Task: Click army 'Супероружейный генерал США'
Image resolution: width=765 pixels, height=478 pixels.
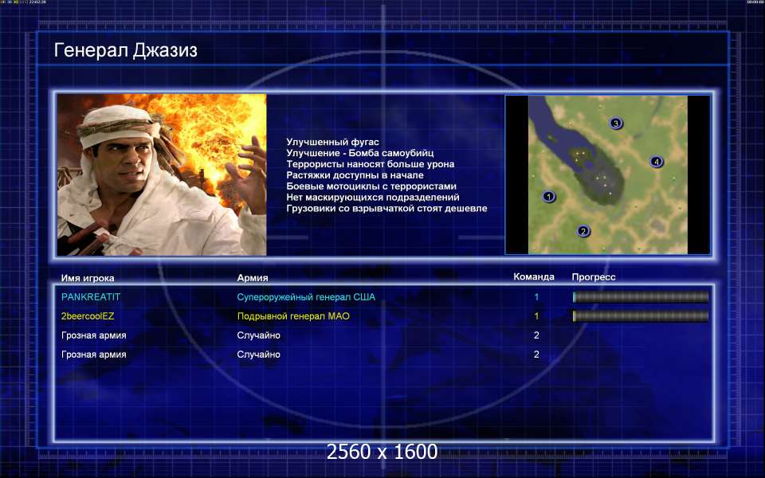Action: click(306, 297)
